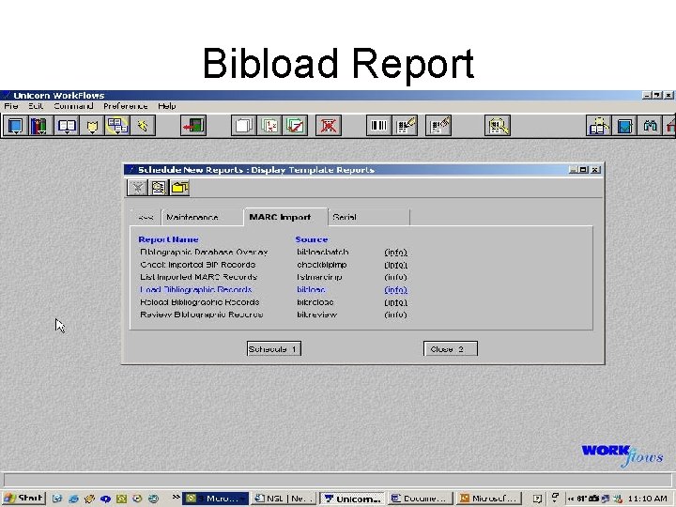Open the Preference menu
Viewport: 676px width, 507px height.
125,106
